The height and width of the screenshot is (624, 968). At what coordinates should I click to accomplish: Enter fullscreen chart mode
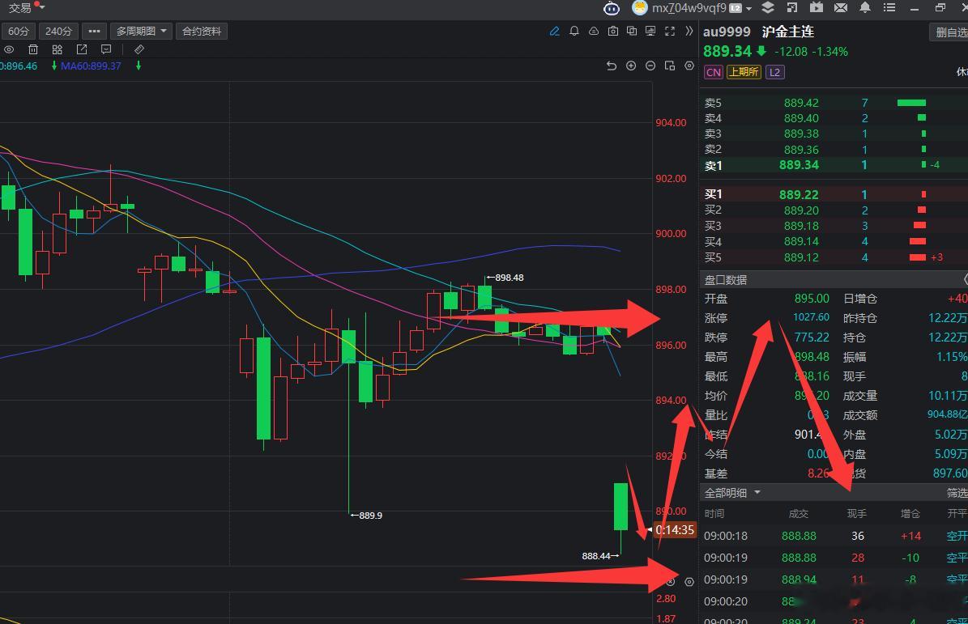pyautogui.click(x=670, y=31)
